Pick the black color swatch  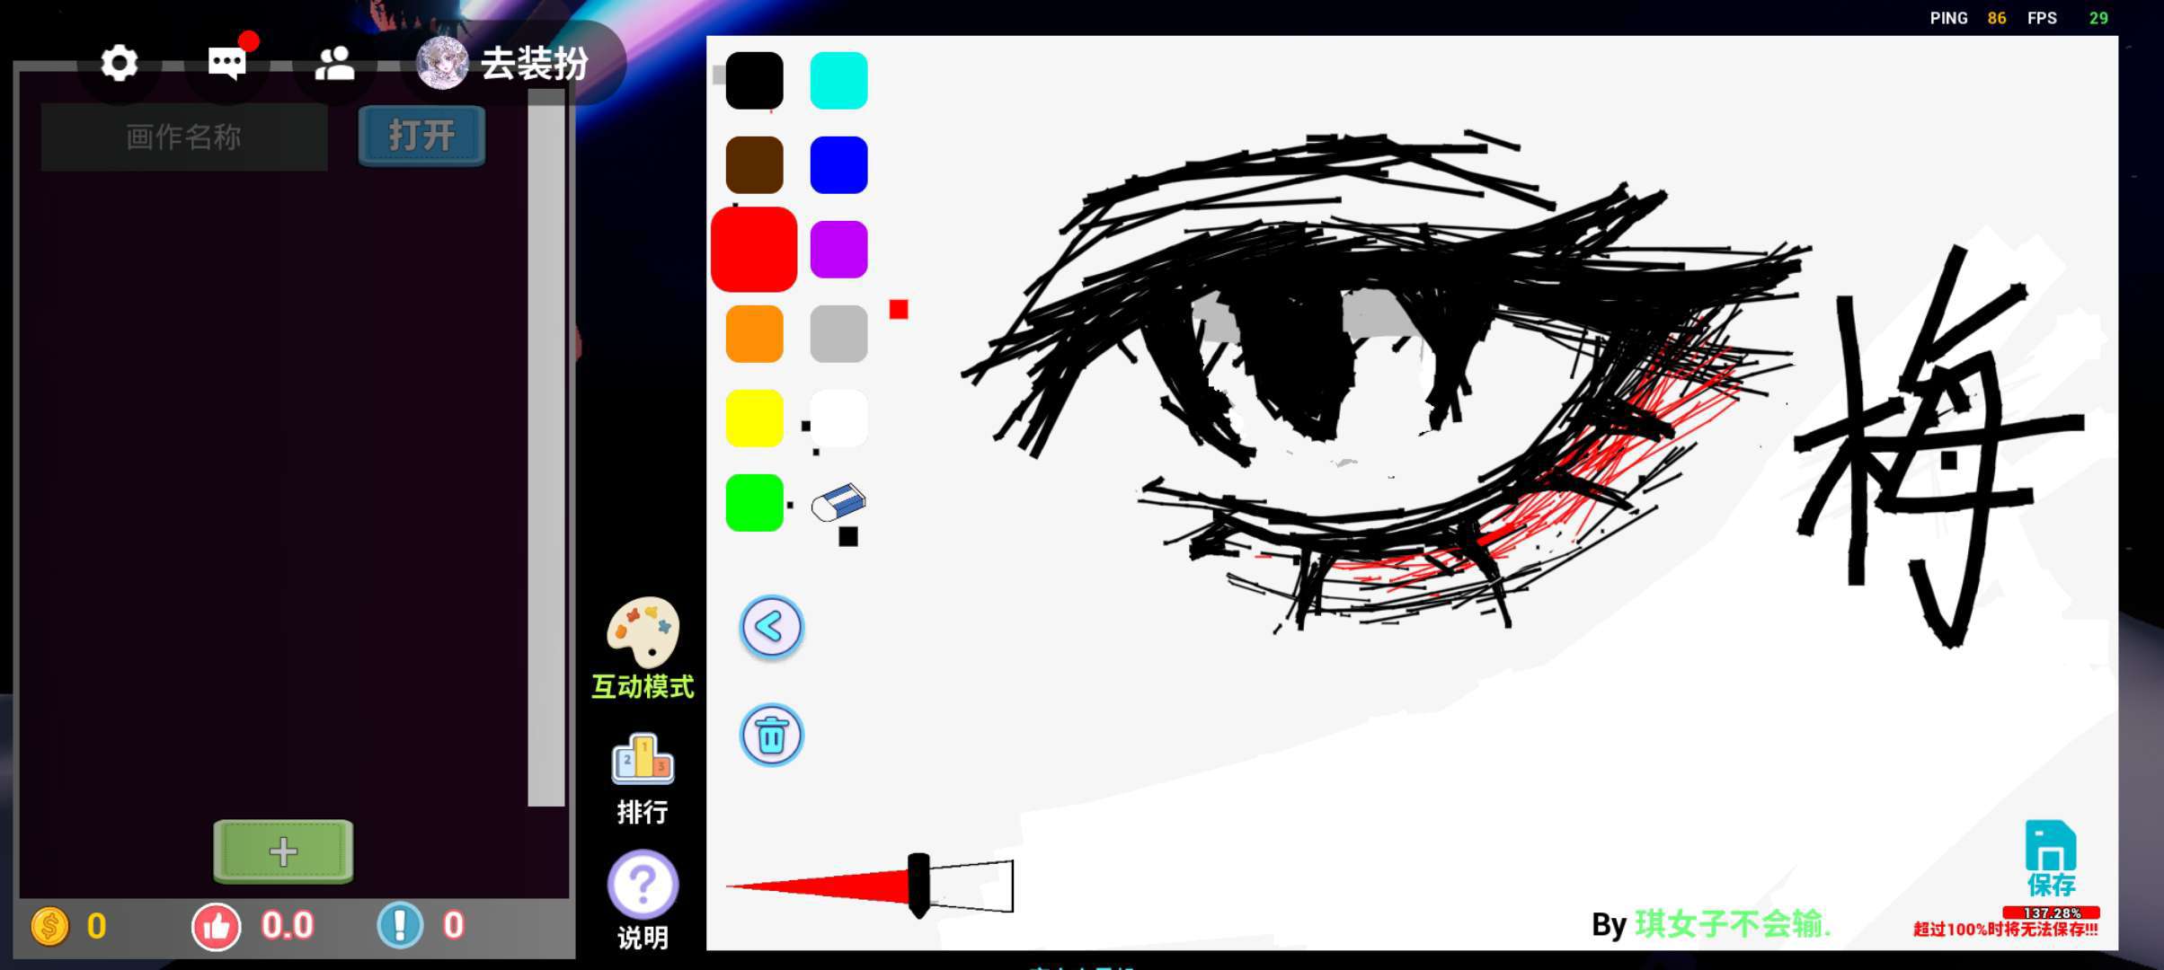[x=754, y=81]
